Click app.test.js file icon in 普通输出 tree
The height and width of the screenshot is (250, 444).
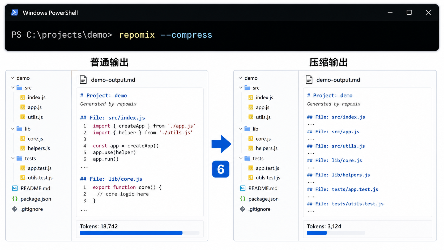point(23,168)
